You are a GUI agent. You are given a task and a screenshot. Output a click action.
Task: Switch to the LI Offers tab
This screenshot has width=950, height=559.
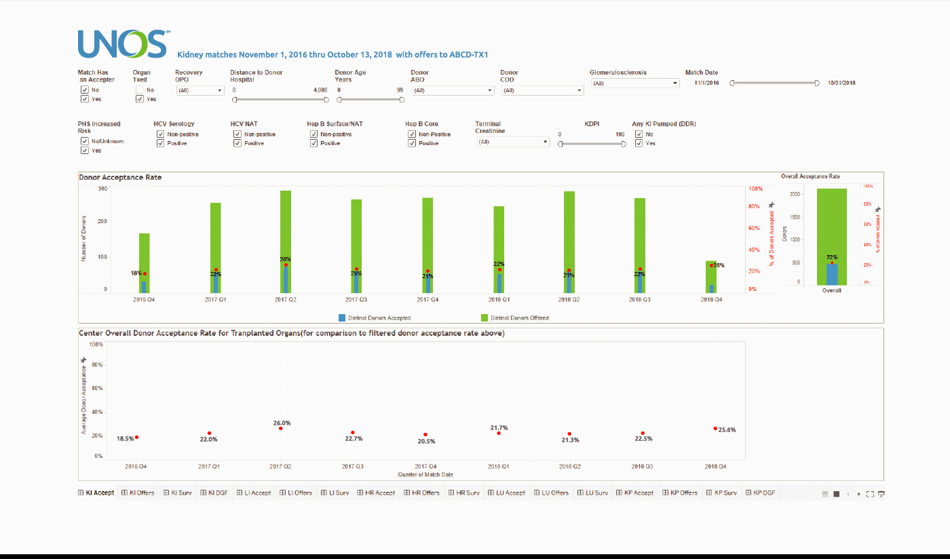click(295, 493)
